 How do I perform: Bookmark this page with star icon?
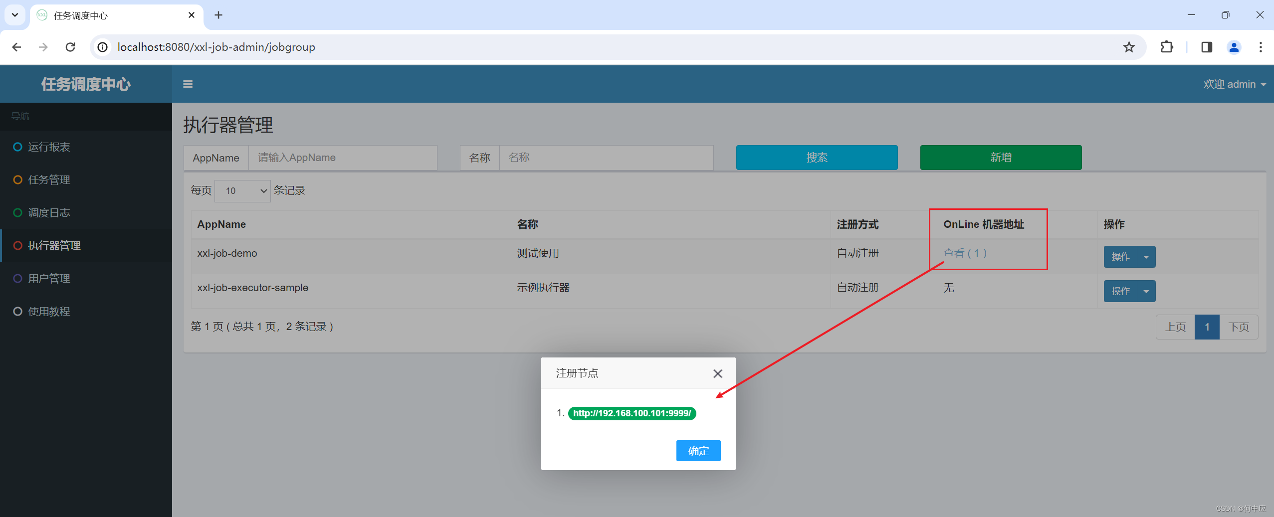[x=1129, y=47]
